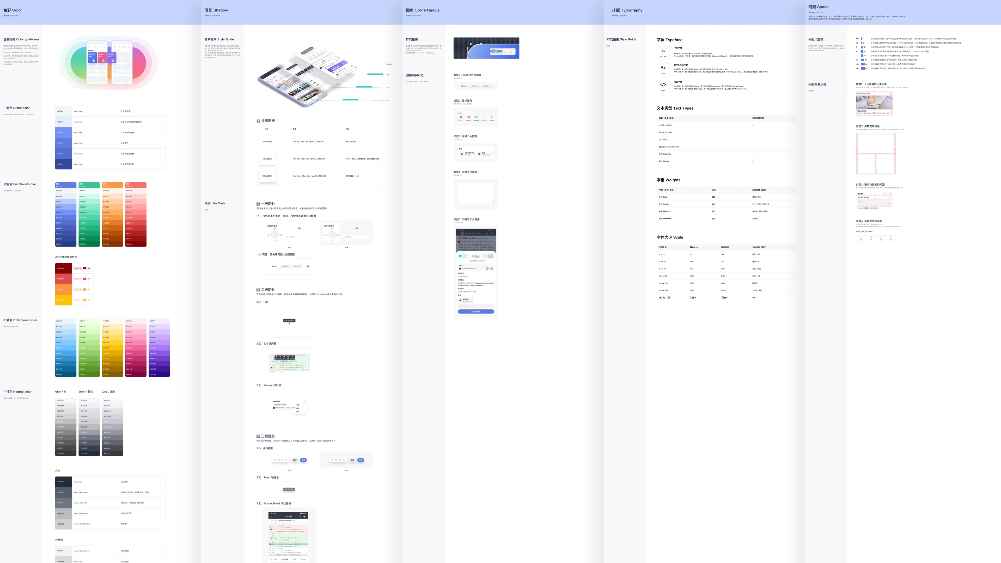Viewport: 1001px width, 563px height.
Task: Click the blue button in 类型5 half-modal example
Action: click(x=476, y=312)
